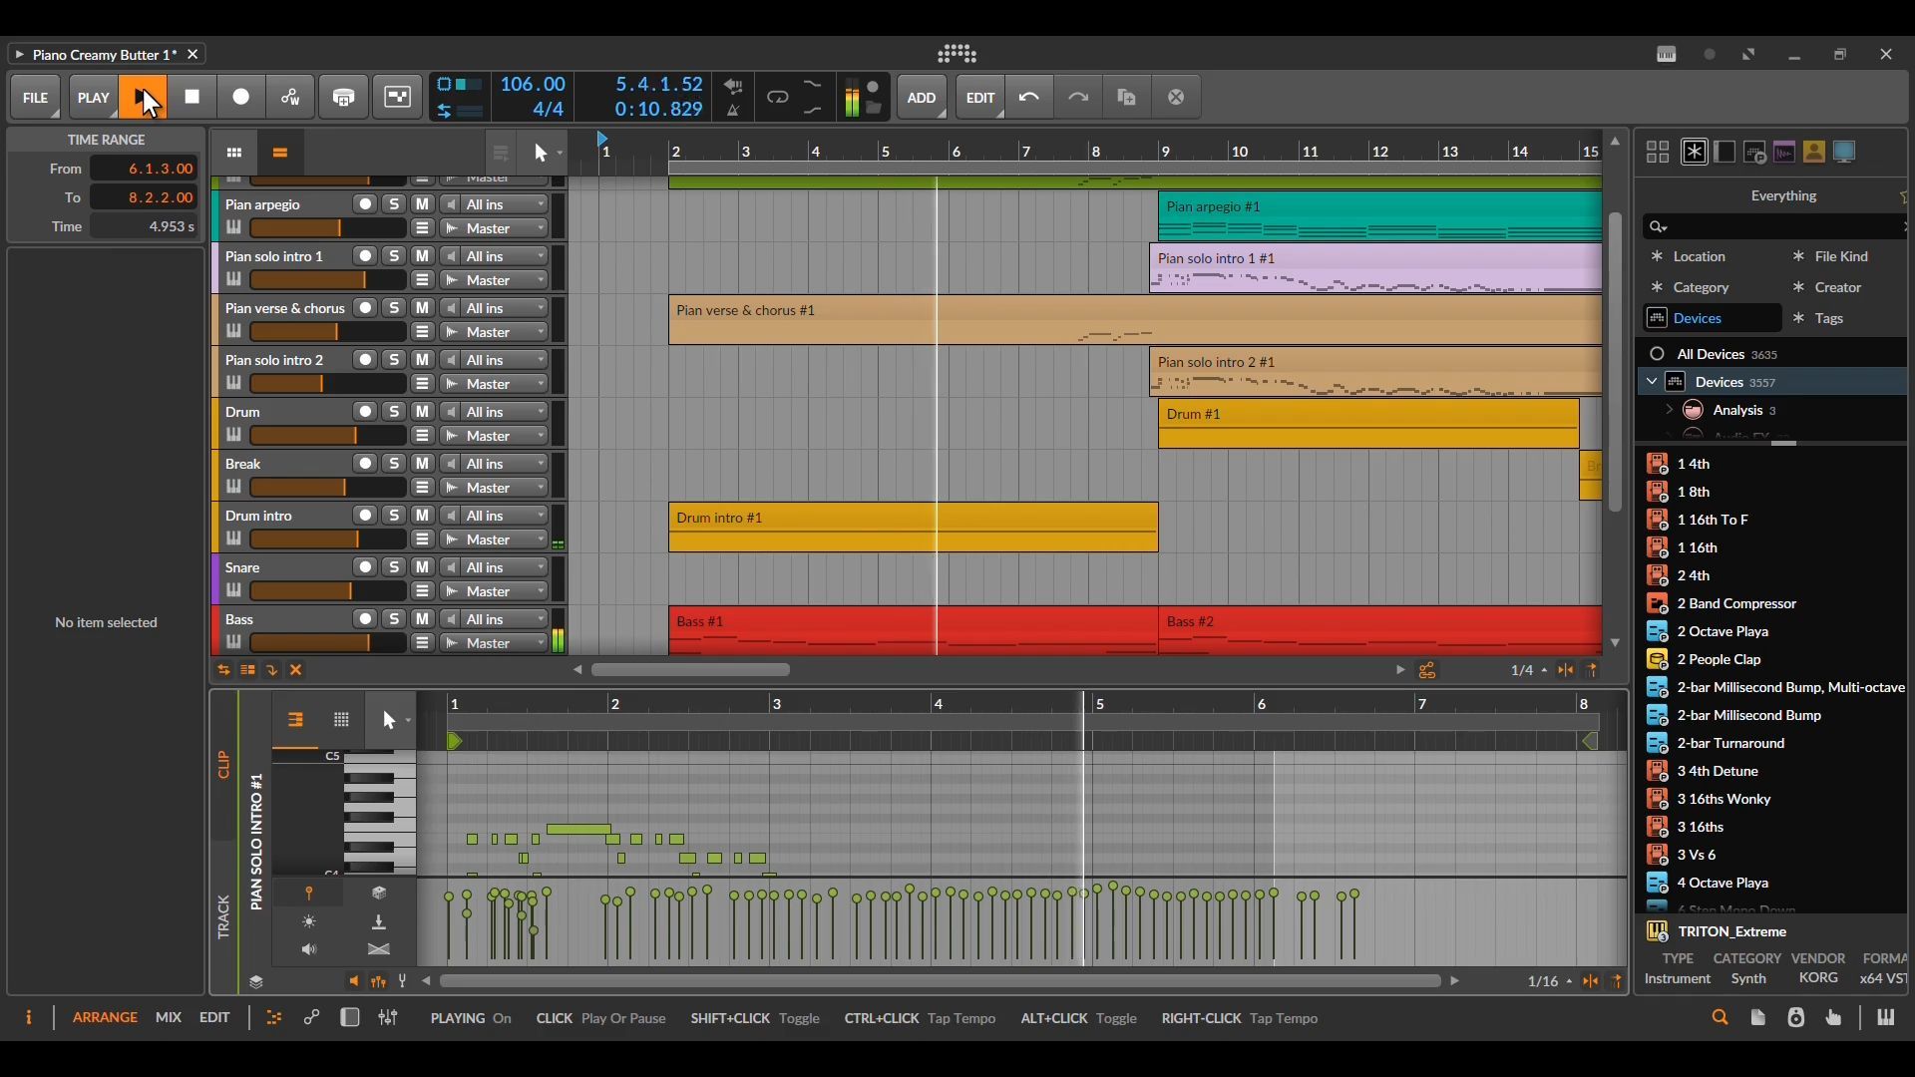Click the Redo arrow icon
Viewport: 1915px width, 1077px height.
1078,97
